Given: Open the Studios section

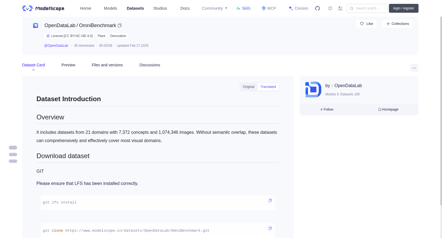Looking at the screenshot, I should (x=160, y=8).
